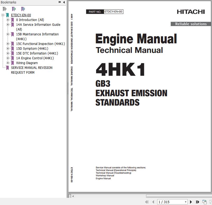212x205 pixels.
Task: Click the add new bookmark icon
Action: pyautogui.click(x=14, y=9)
